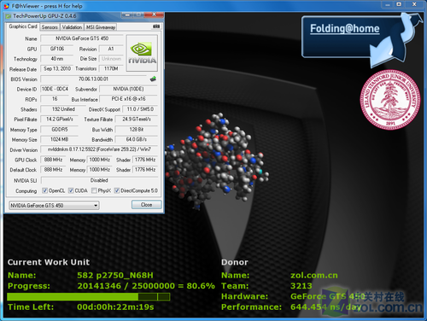Click the Memory Size value 1024 MB

(59, 139)
